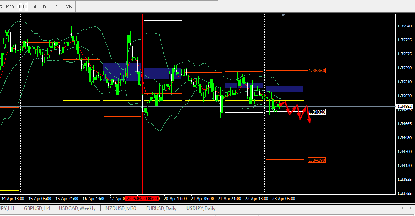
Task: Click 1.33935 on the price scale
Action: [405, 180]
